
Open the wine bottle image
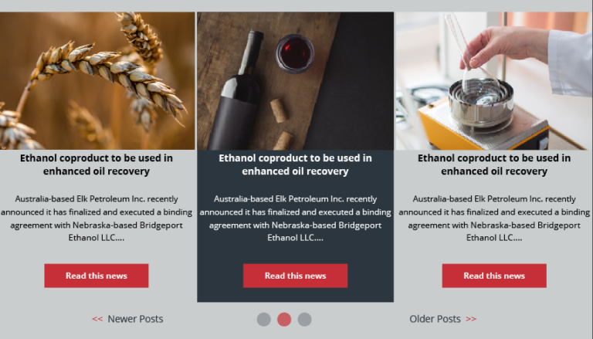tap(296, 81)
